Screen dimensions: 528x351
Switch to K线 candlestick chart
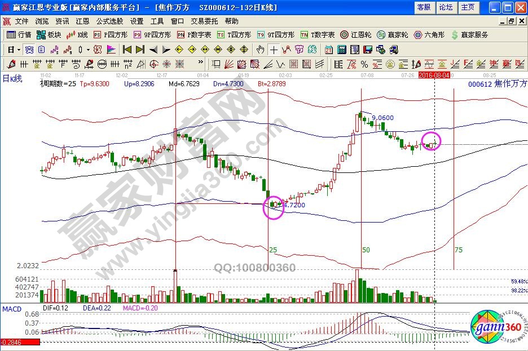pos(77,34)
